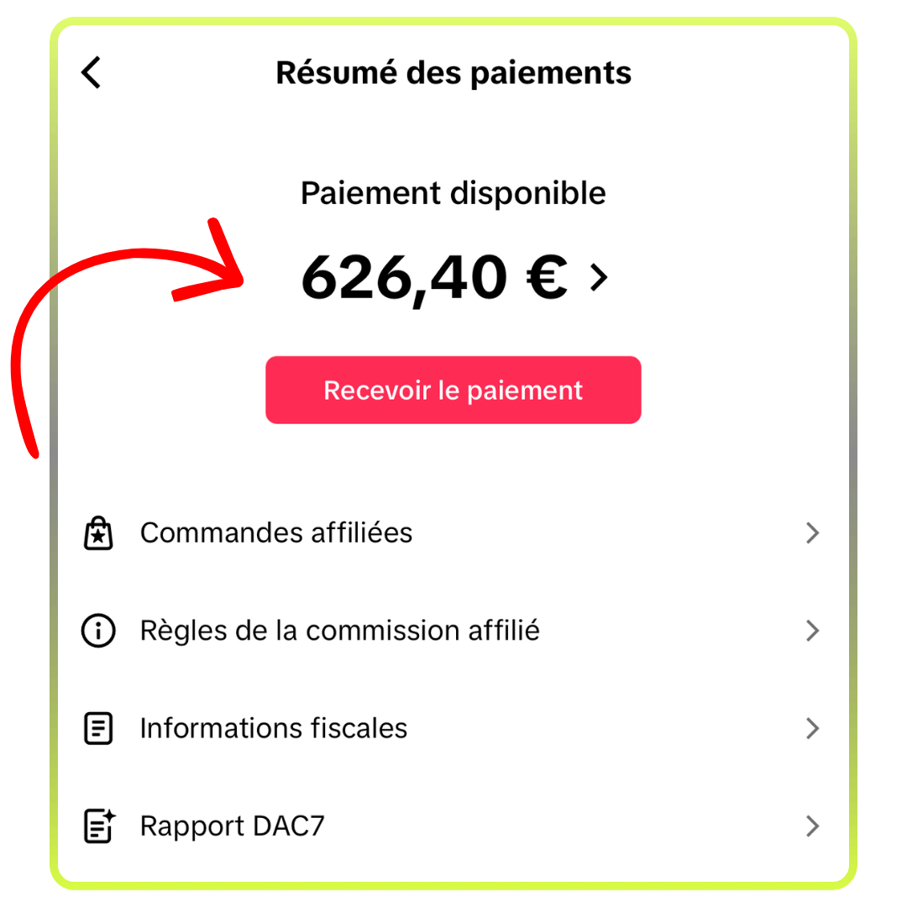Viewport: 907px width, 907px height.
Task: Click the Paiement disponible label
Action: pos(453,193)
